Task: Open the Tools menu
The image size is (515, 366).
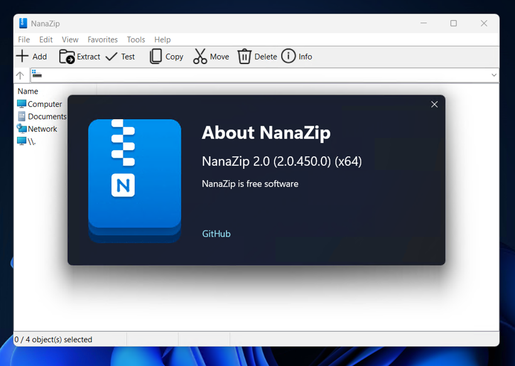Action: click(136, 40)
